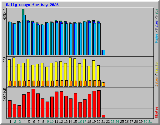
Task: Click green day 10 label on the x-axis
Action: click(52, 122)
